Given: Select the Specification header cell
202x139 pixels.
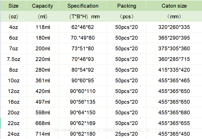Looking at the screenshot, I should [x=83, y=6].
